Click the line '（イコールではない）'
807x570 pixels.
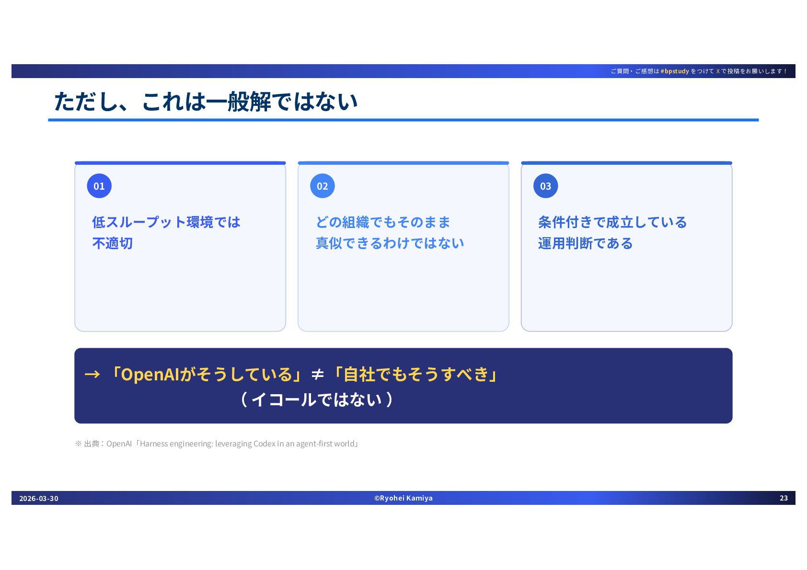[317, 399]
